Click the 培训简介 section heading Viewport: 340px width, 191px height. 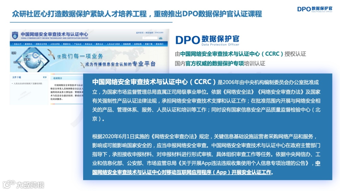pos(58,78)
